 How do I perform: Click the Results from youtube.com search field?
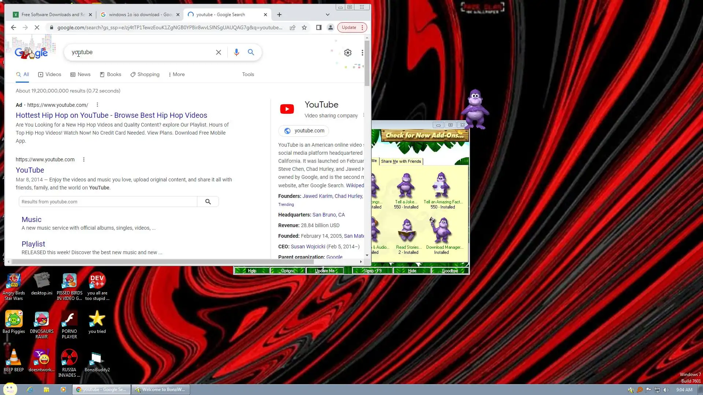108,202
